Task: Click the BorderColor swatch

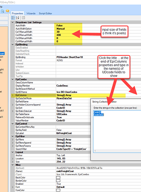Action: tap(58, 181)
